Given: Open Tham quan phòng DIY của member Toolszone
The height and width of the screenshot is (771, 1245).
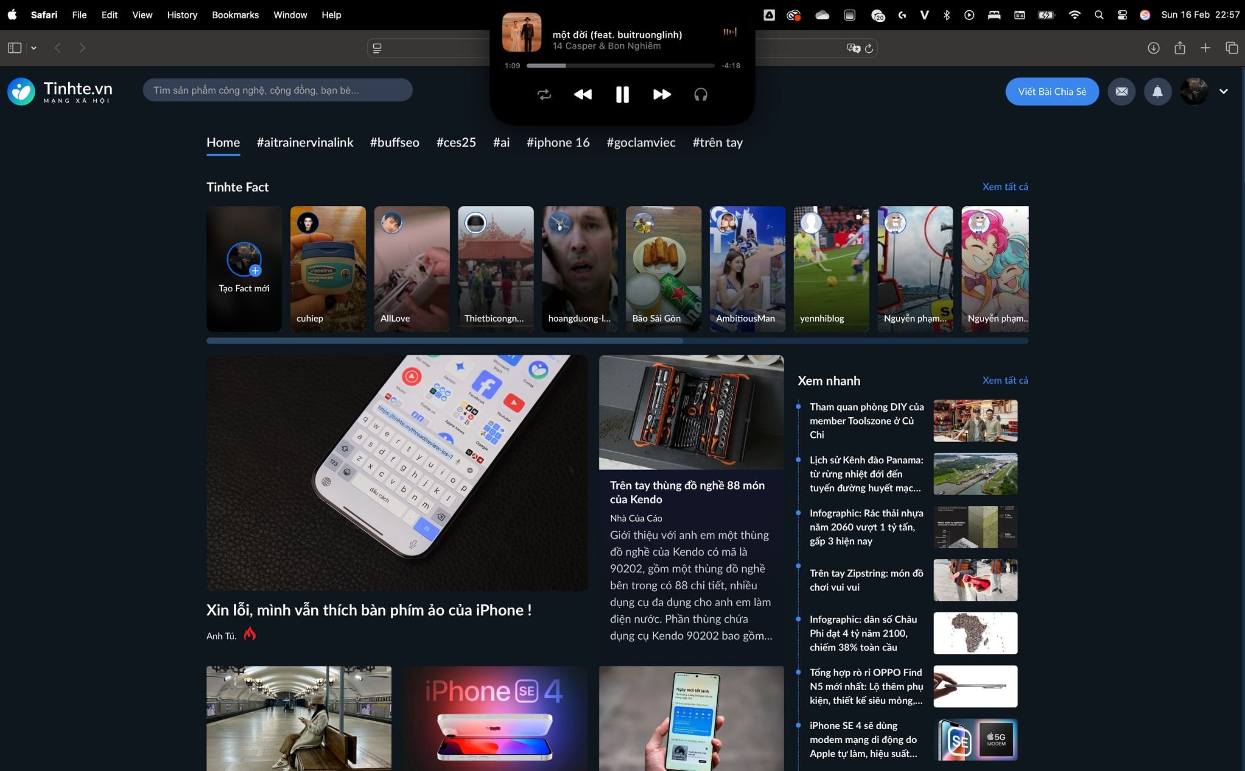Looking at the screenshot, I should tap(866, 421).
